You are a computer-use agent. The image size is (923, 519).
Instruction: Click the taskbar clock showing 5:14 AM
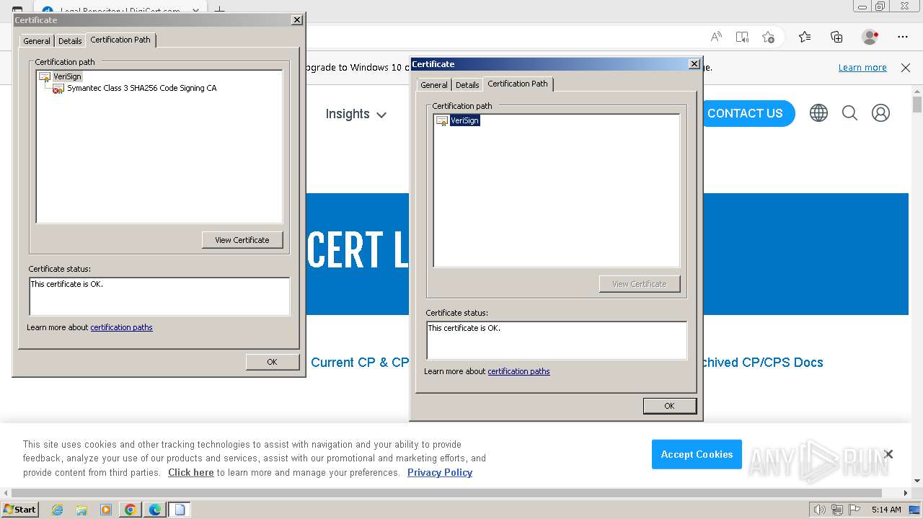tap(886, 510)
